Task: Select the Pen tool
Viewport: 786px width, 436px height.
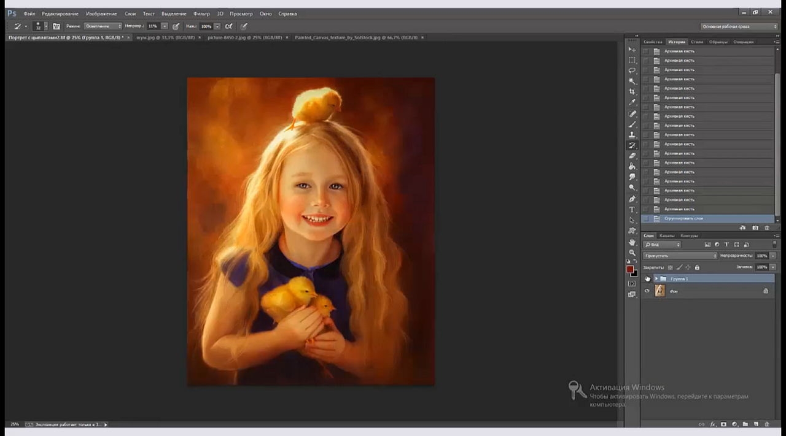Action: 632,199
